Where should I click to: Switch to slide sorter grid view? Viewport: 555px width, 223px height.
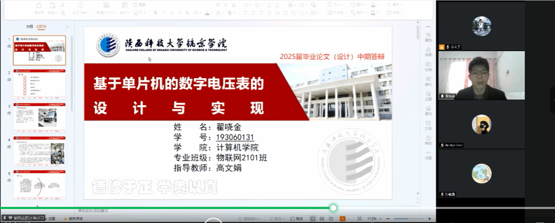(322, 219)
